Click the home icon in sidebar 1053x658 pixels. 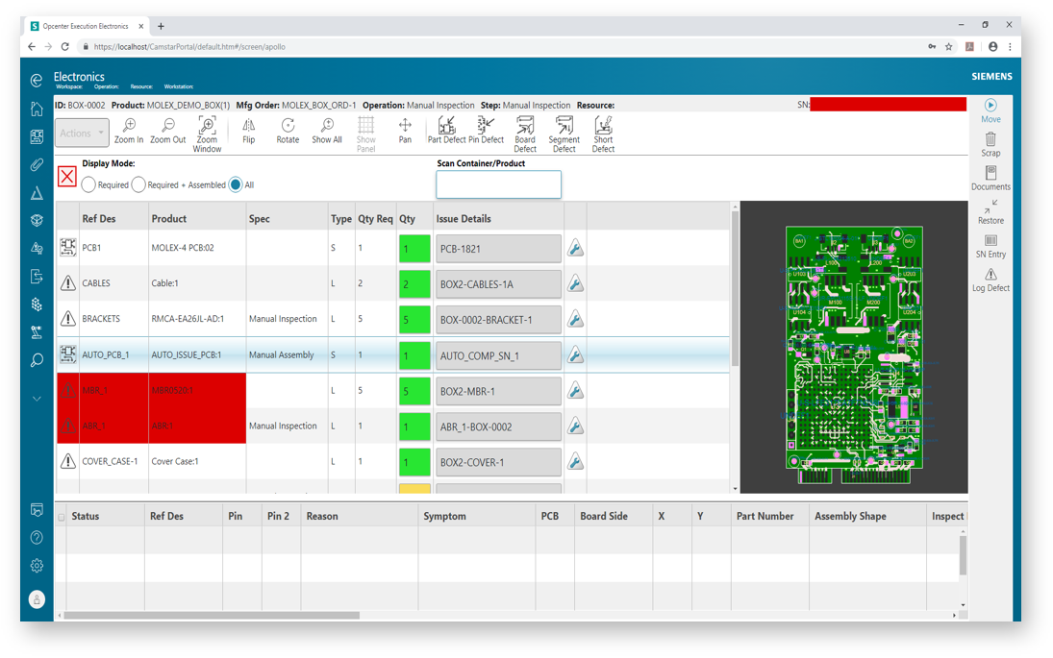37,109
